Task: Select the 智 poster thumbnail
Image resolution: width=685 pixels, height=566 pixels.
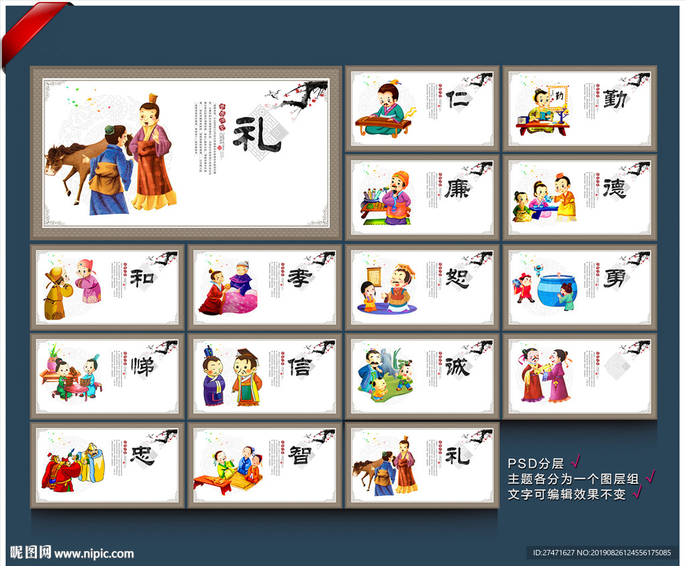Action: point(265,465)
